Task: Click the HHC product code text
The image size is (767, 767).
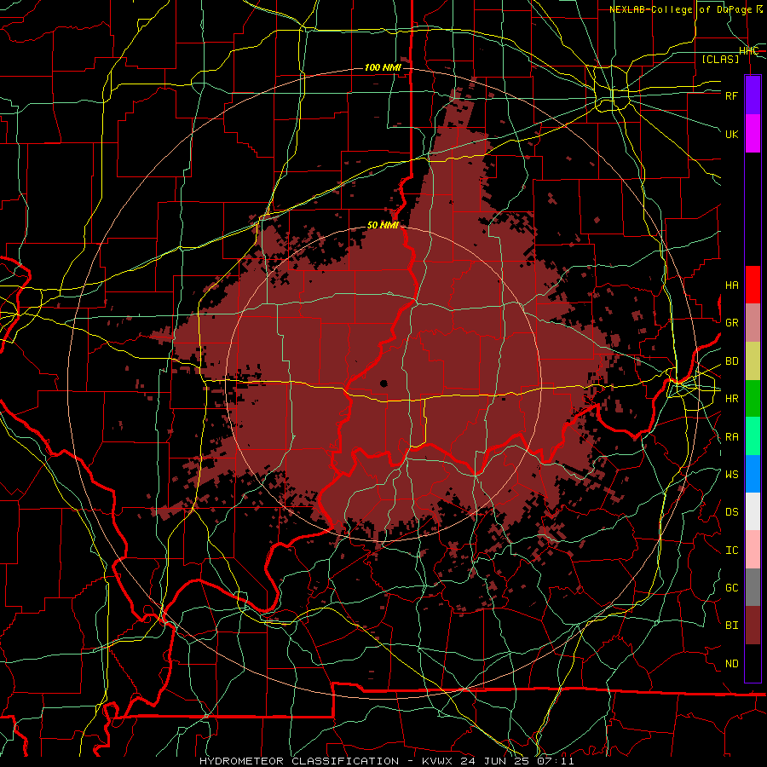Action: [749, 51]
